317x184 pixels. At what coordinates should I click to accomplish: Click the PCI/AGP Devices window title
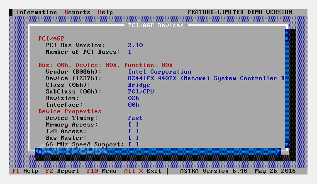156,25
